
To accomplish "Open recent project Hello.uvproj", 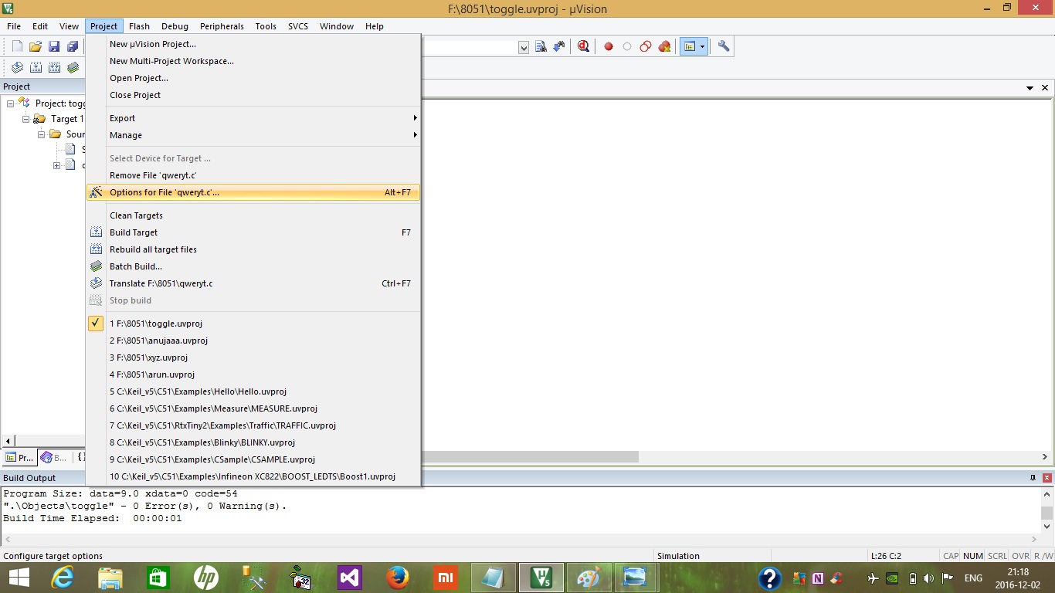I will [x=198, y=391].
